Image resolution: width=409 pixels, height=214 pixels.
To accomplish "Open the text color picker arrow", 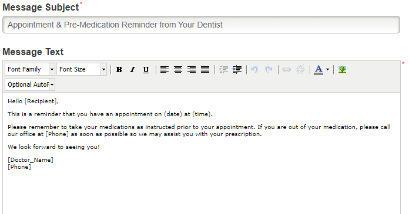I will [328, 70].
